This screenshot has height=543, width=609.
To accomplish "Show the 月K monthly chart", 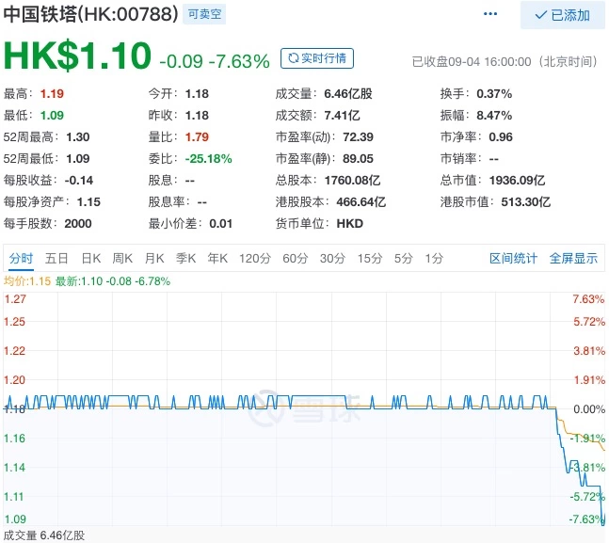I will (x=154, y=259).
